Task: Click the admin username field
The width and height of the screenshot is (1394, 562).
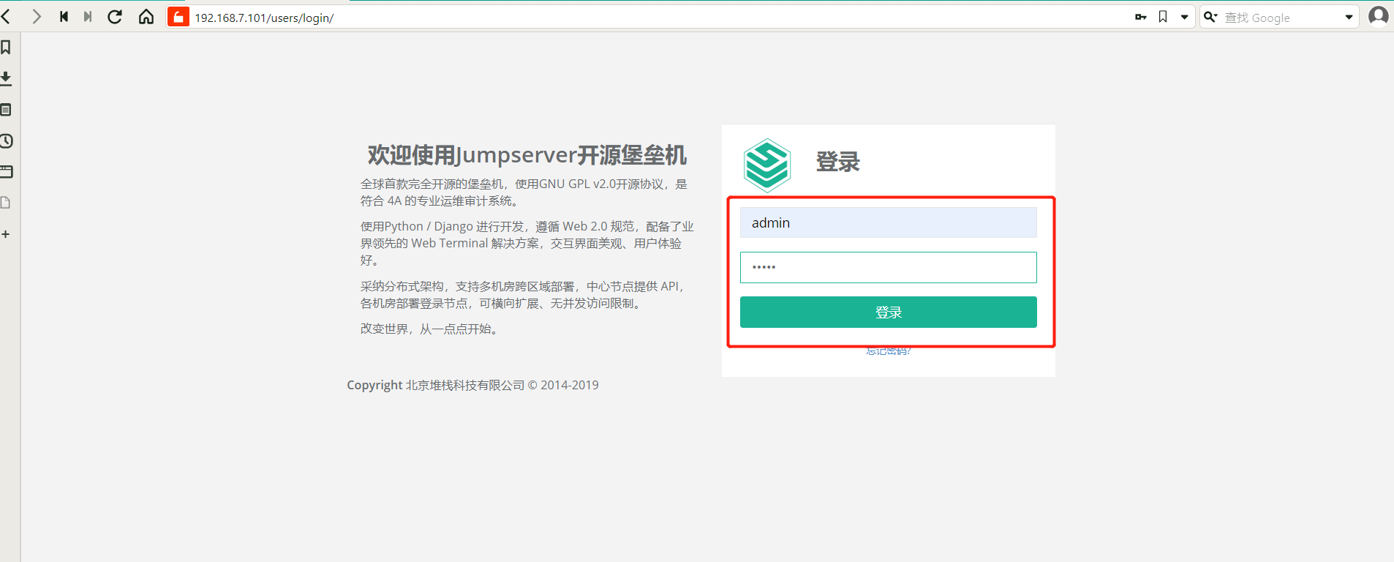Action: (x=888, y=222)
